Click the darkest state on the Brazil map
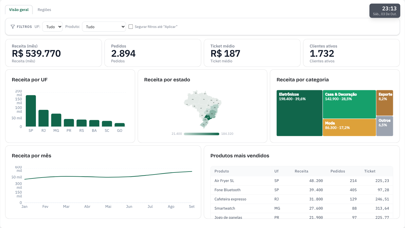405x228 pixels. click(x=208, y=117)
